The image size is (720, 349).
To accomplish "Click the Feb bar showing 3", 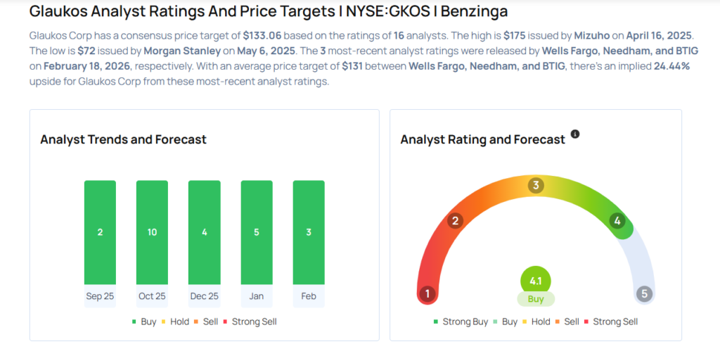I will pyautogui.click(x=309, y=232).
